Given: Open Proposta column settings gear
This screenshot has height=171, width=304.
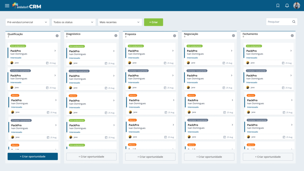Looking at the screenshot, I should point(175,36).
